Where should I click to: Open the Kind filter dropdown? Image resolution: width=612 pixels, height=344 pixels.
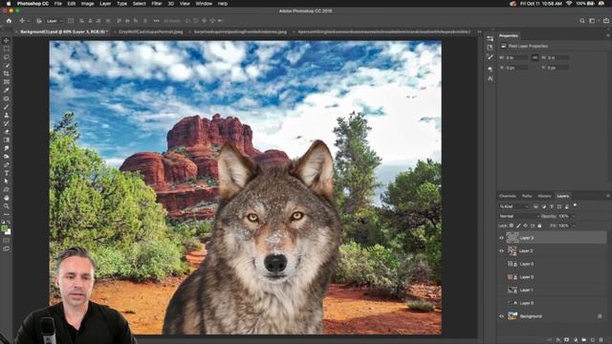[x=514, y=206]
